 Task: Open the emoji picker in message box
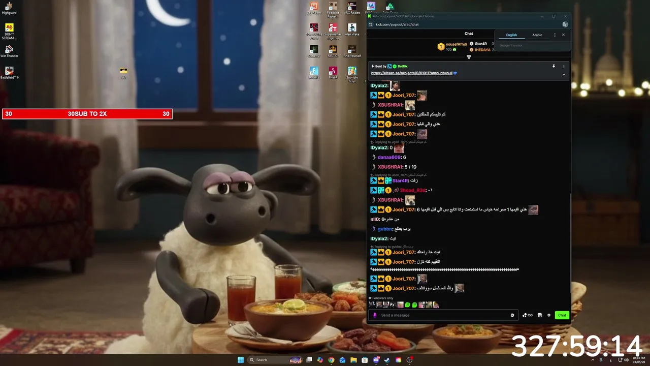click(x=512, y=315)
